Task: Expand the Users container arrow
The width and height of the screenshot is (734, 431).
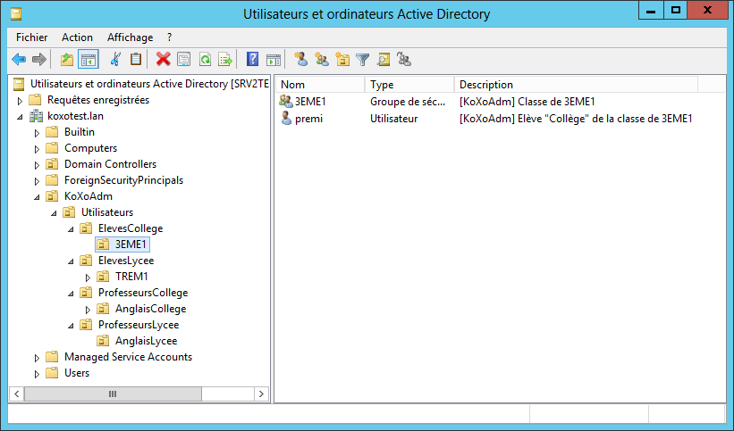Action: 37,374
